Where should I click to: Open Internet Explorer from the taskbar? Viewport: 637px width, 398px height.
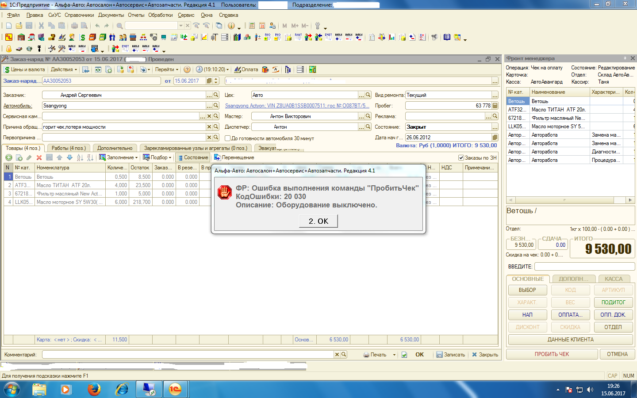tap(121, 389)
